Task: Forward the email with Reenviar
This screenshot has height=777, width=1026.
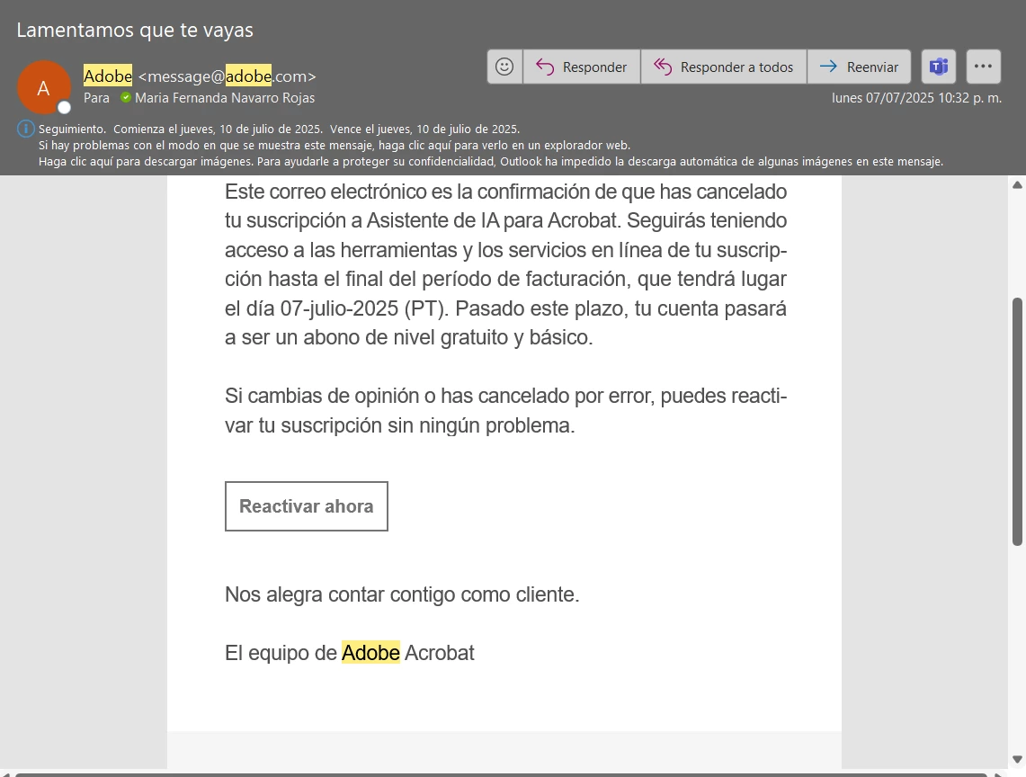Action: pos(859,67)
